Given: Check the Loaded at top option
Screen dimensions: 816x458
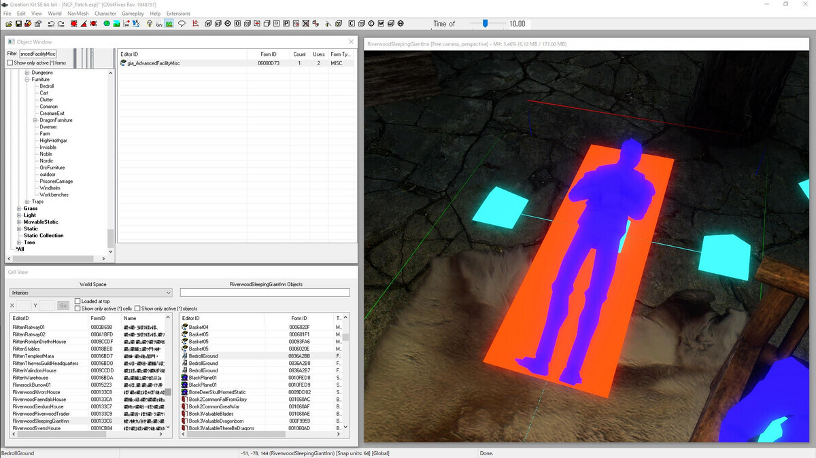Looking at the screenshot, I should 77,301.
